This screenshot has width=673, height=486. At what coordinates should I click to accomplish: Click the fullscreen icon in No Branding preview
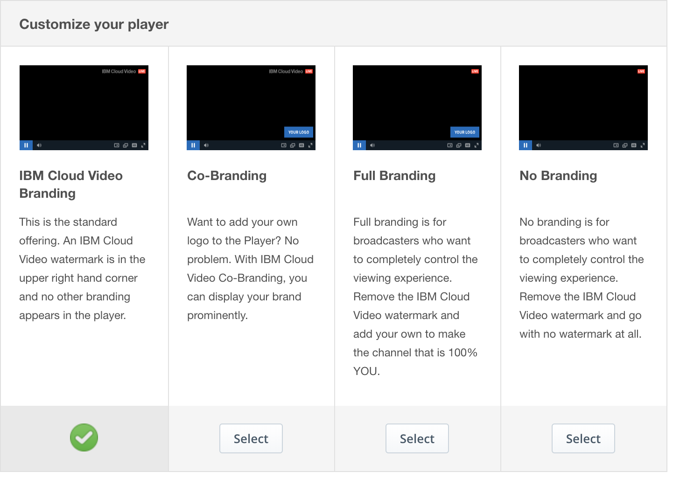pos(643,146)
